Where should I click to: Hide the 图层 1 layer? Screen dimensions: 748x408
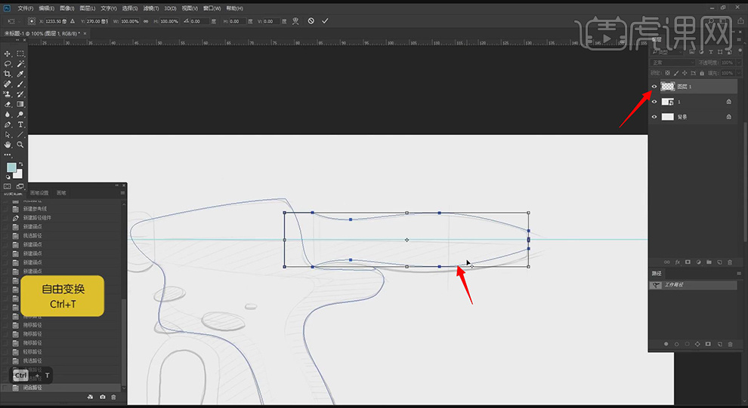(x=654, y=87)
